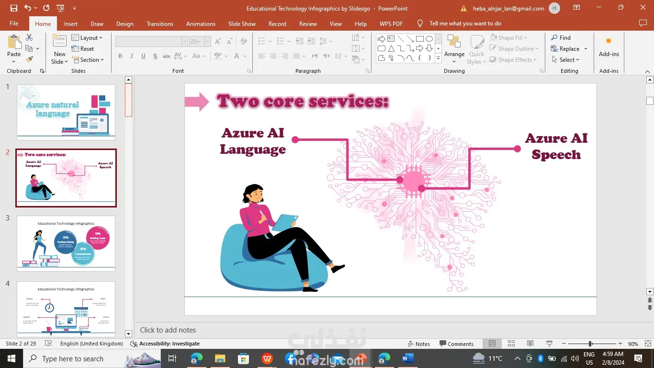Open the Animations tab
Image resolution: width=654 pixels, height=368 pixels.
point(201,23)
